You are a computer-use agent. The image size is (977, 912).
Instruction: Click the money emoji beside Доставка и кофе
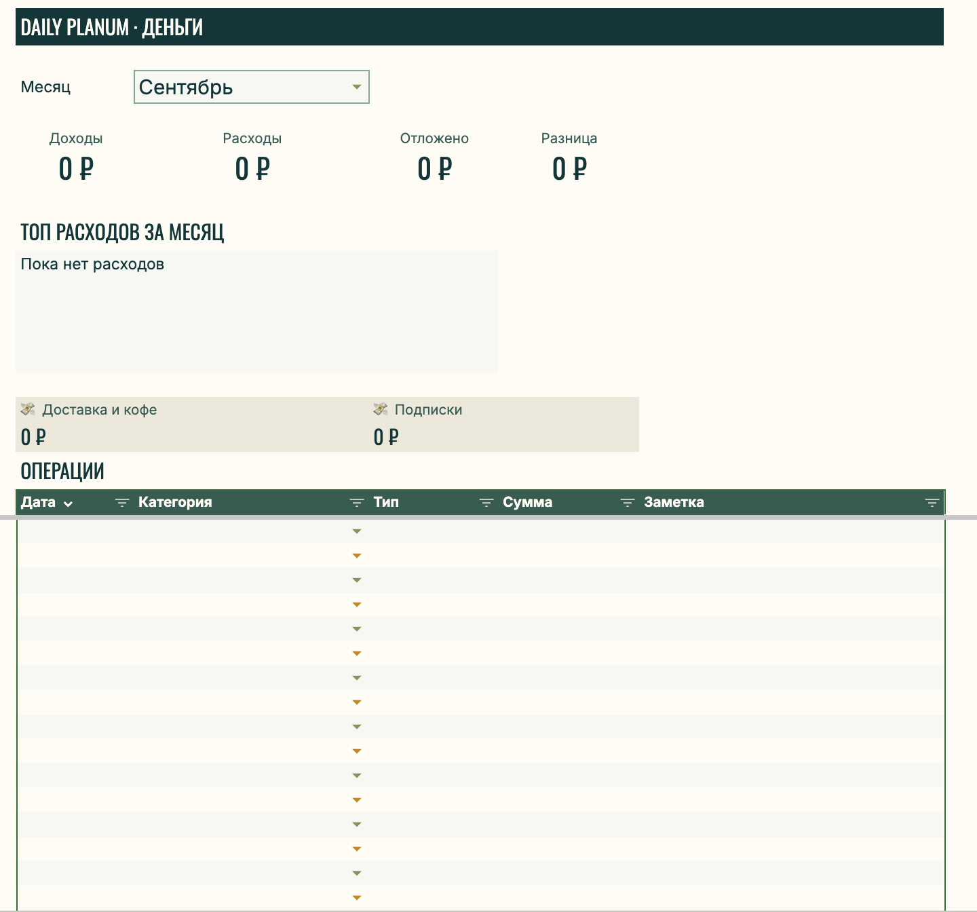click(x=28, y=409)
